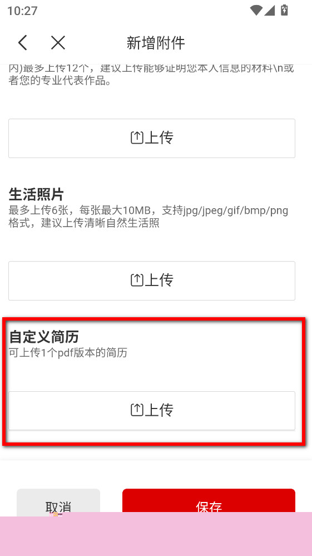312x556 pixels.
Task: Tap the 自定义简历 section heading
Action: click(x=44, y=337)
